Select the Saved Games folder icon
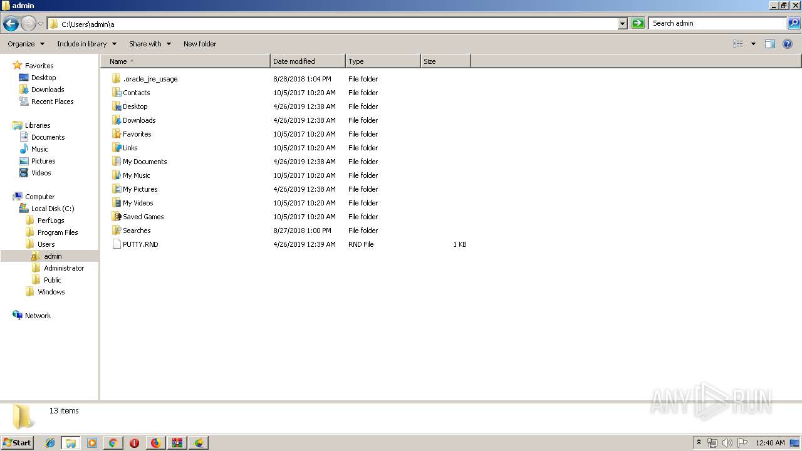 (117, 217)
